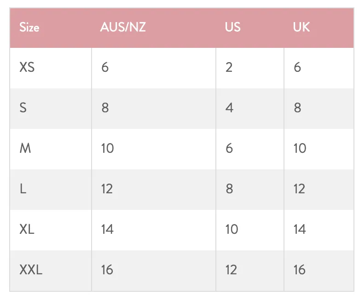Click AUS/NZ value 6 in XS row

[105, 68]
